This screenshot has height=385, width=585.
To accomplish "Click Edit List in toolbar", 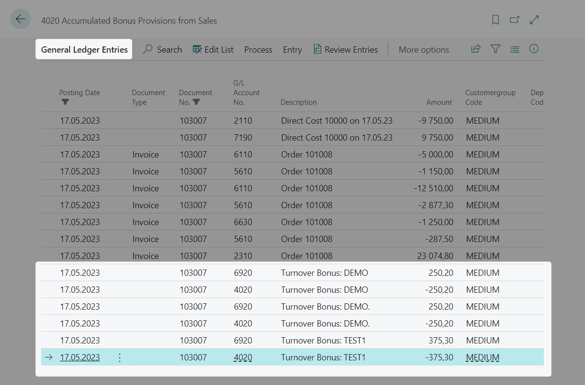I will coord(213,50).
